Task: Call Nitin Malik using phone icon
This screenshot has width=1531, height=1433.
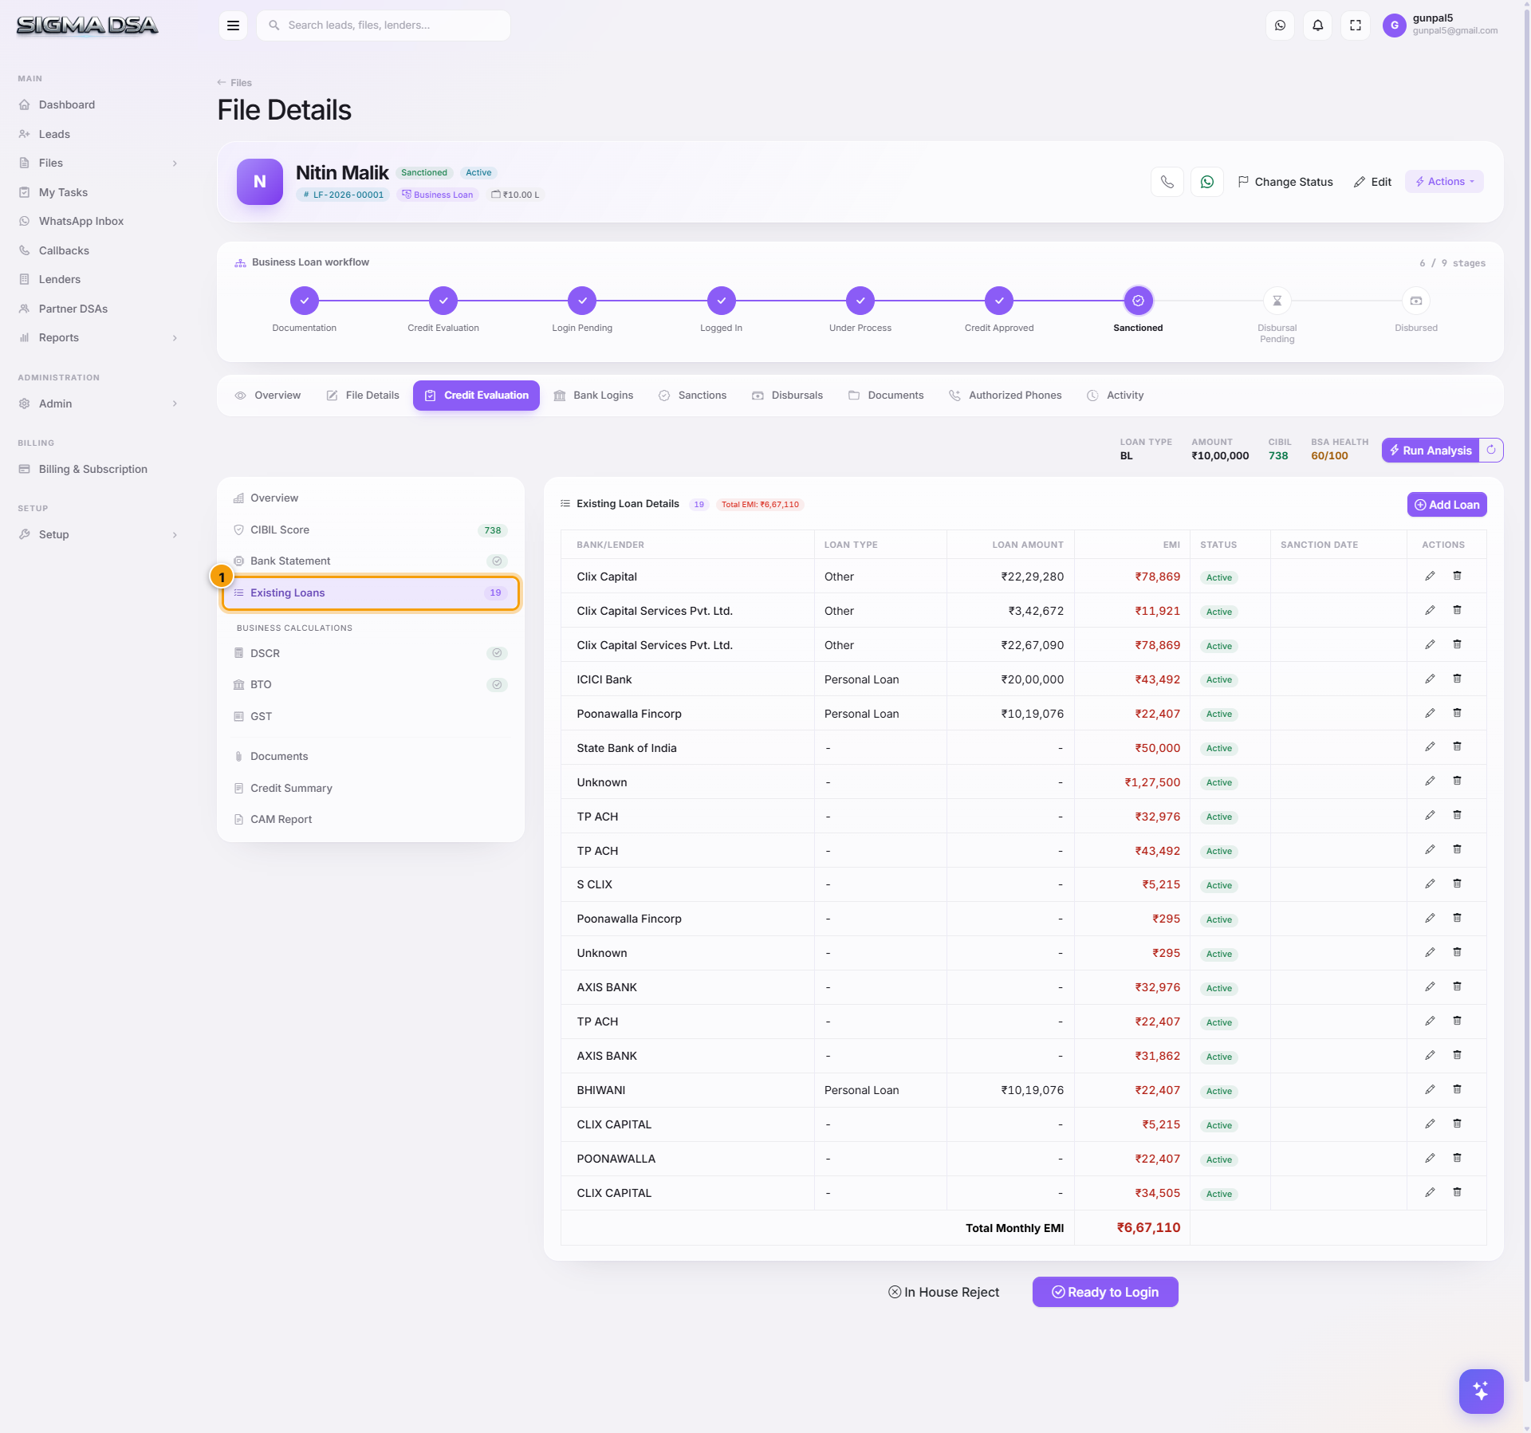Action: (x=1167, y=182)
